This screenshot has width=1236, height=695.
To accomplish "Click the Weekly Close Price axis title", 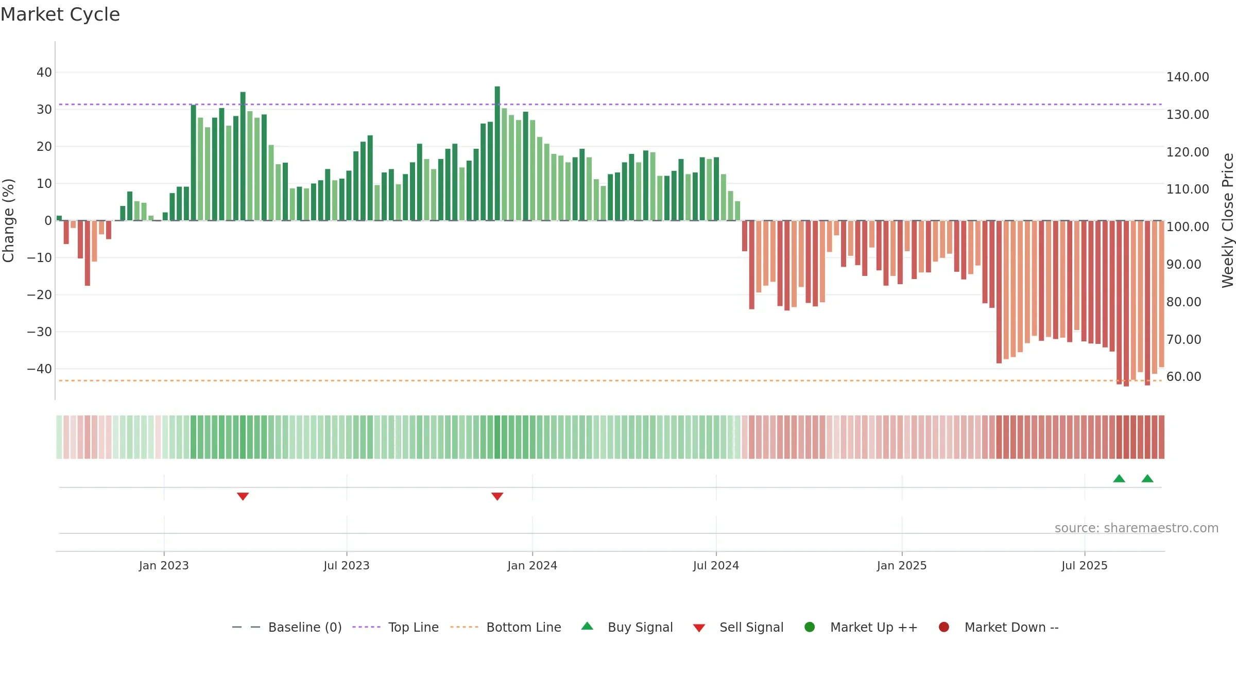I will 1228,220.
